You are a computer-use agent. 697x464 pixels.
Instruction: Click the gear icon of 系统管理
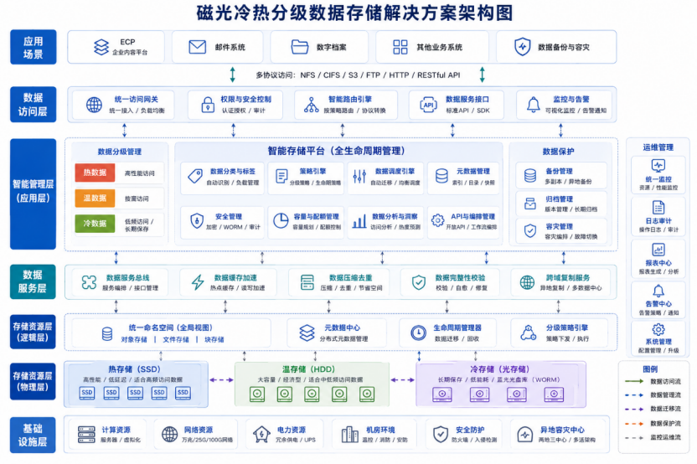point(658,329)
